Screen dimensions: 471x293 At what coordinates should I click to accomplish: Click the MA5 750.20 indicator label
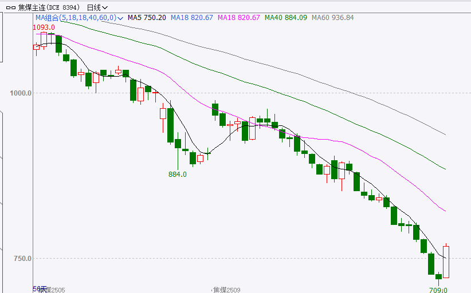(x=147, y=18)
